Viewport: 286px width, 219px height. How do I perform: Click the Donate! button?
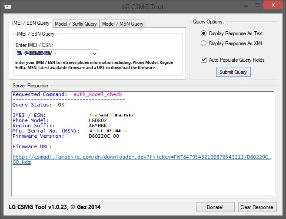click(x=215, y=207)
